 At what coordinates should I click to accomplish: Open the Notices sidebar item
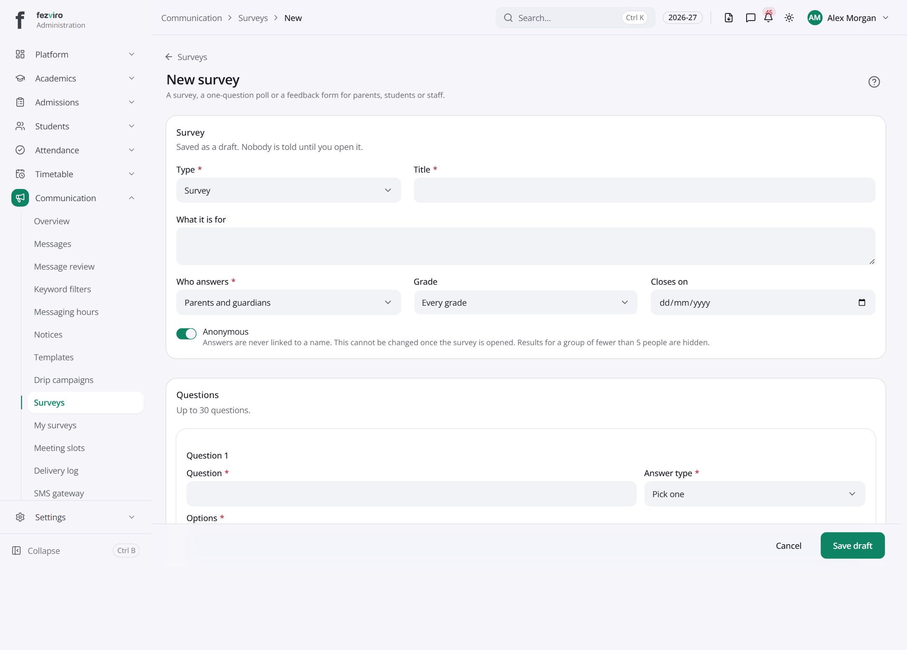(48, 334)
